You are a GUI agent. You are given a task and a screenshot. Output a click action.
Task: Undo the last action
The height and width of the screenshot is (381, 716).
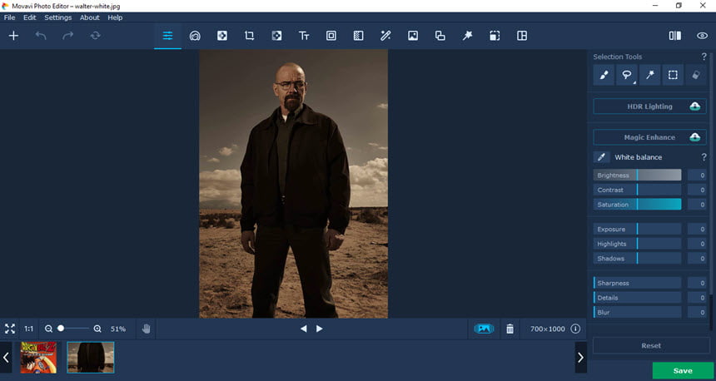click(41, 36)
